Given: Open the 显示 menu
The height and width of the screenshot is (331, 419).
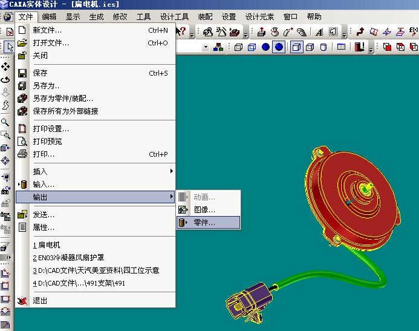Looking at the screenshot, I should click(x=73, y=17).
